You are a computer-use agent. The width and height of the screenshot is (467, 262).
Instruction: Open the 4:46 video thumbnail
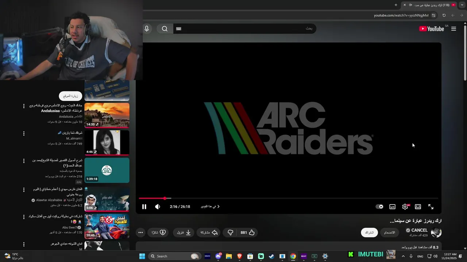tap(107, 143)
